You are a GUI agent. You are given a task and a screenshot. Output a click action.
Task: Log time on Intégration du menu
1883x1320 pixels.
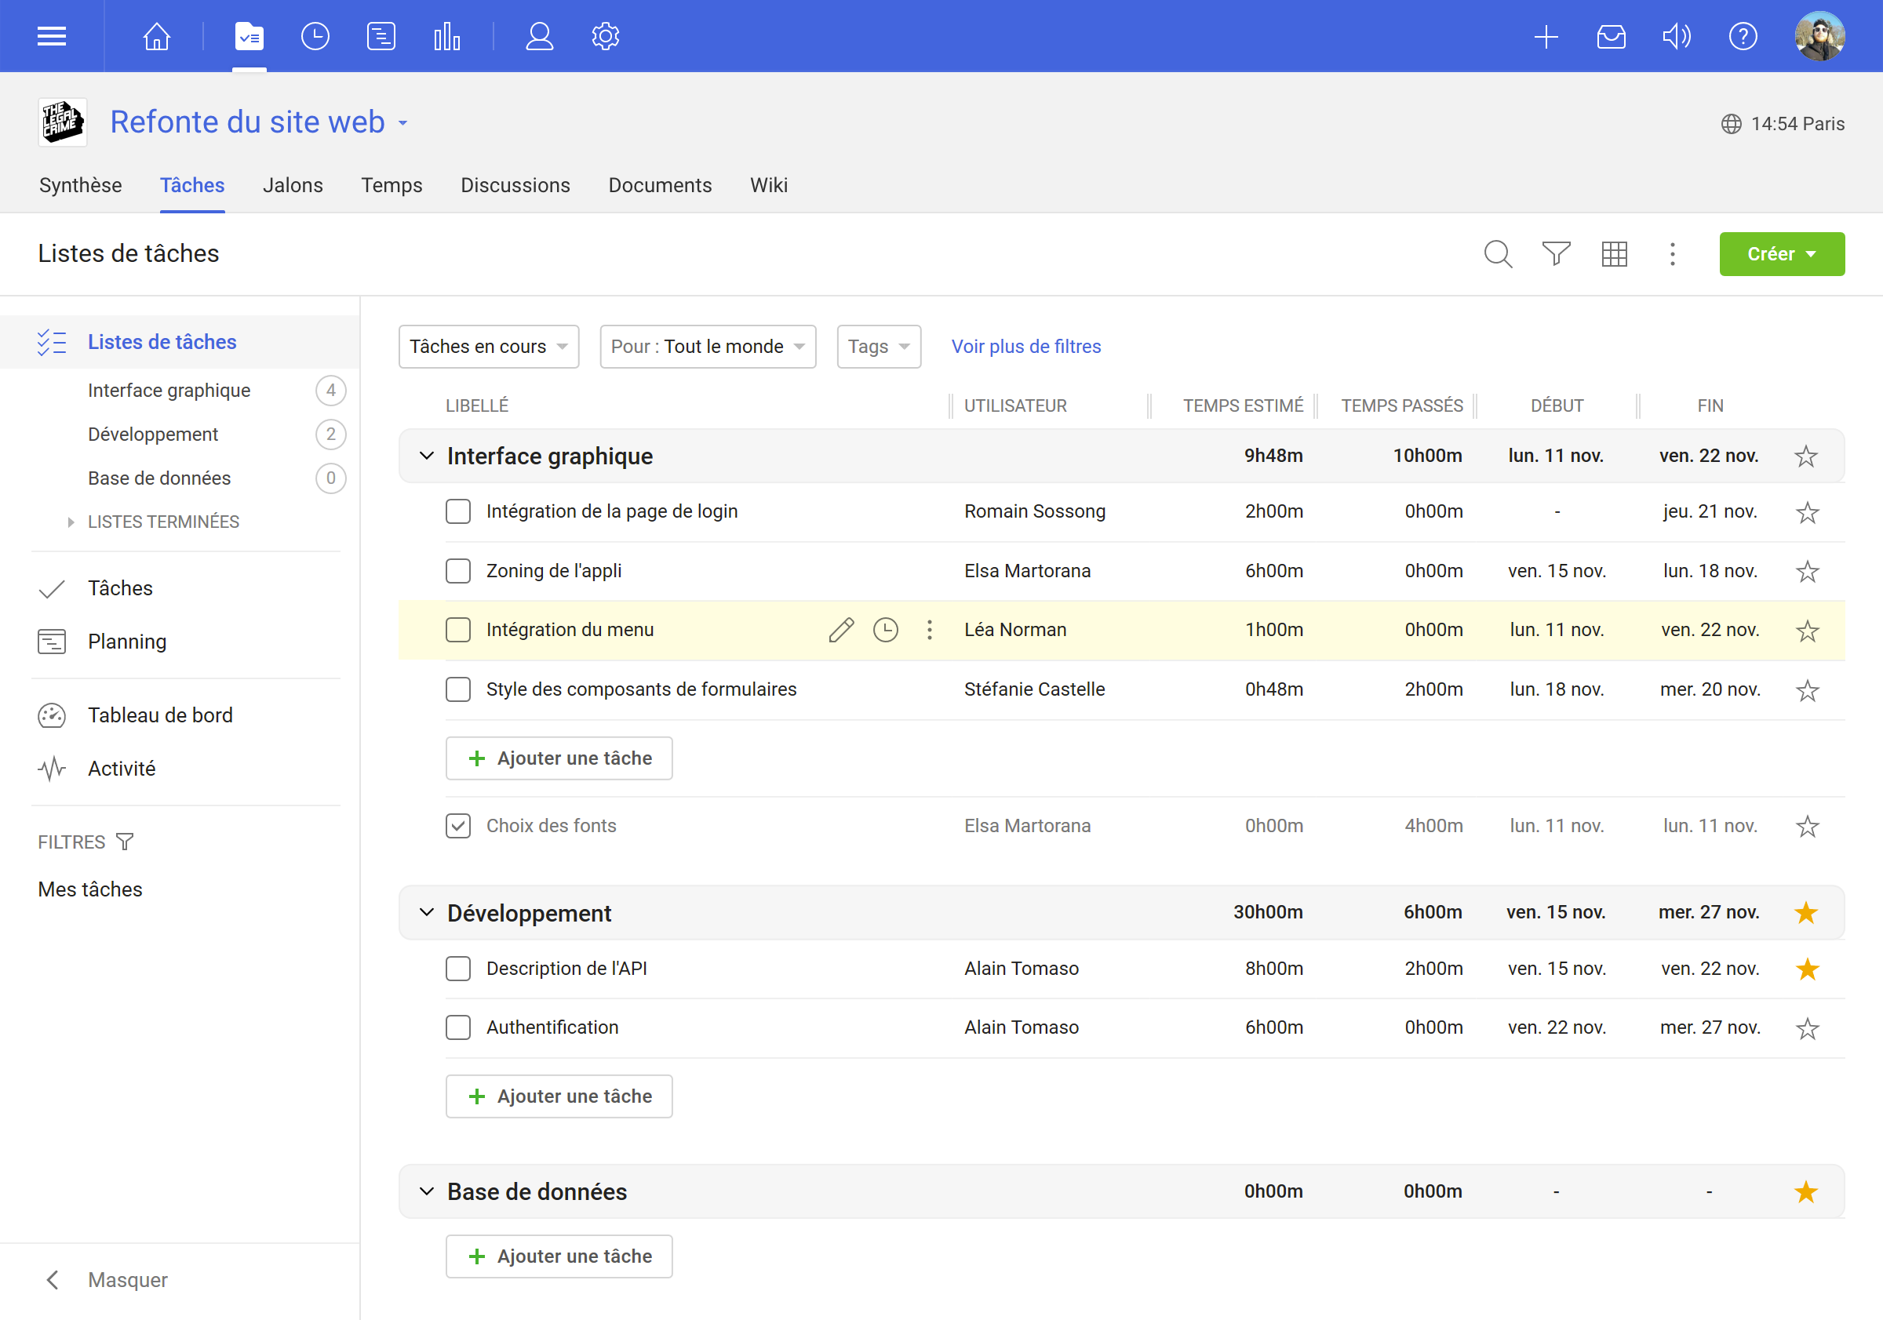point(886,630)
